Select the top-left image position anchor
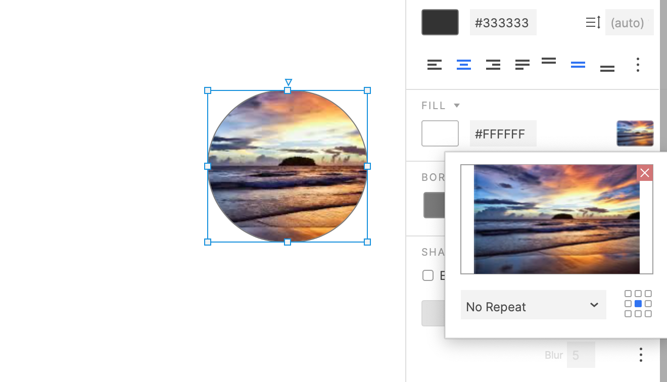Viewport: 667px width, 382px height. click(x=628, y=293)
